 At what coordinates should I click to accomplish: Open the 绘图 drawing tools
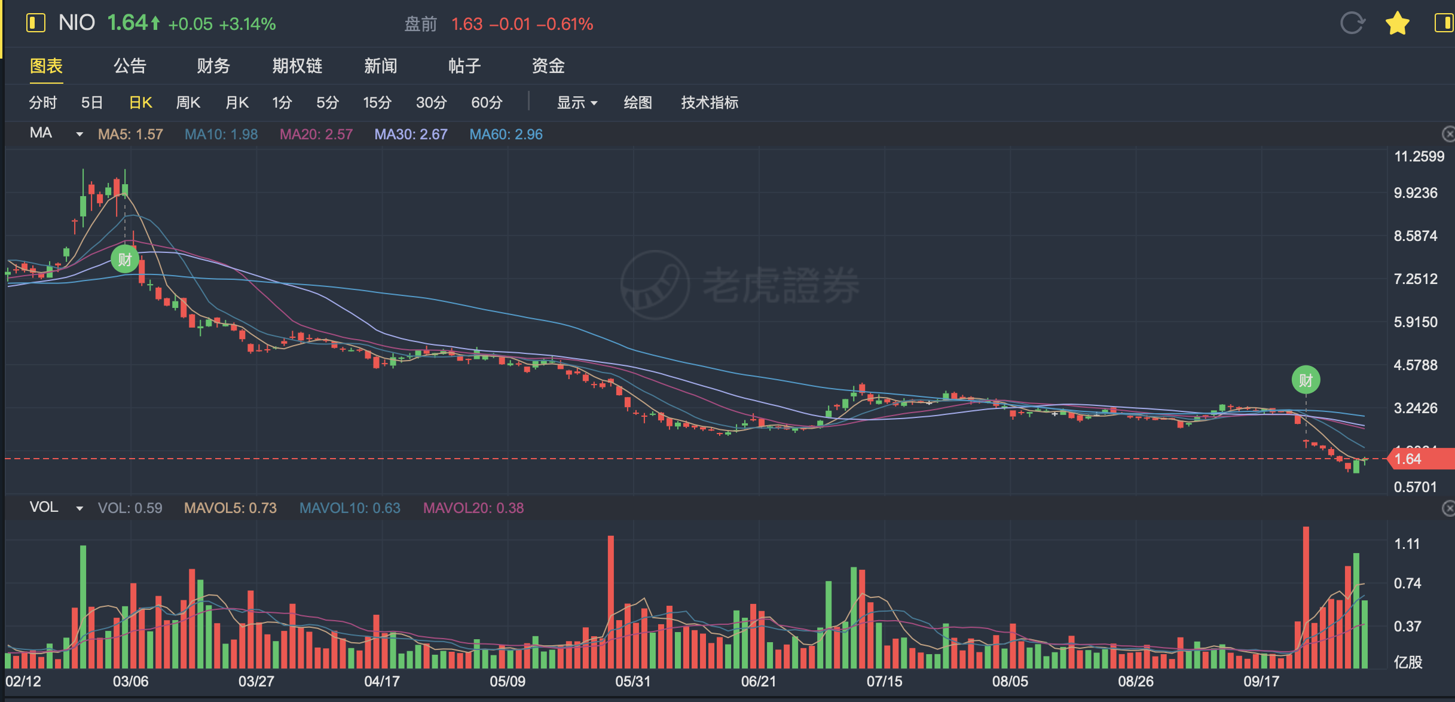coord(638,103)
